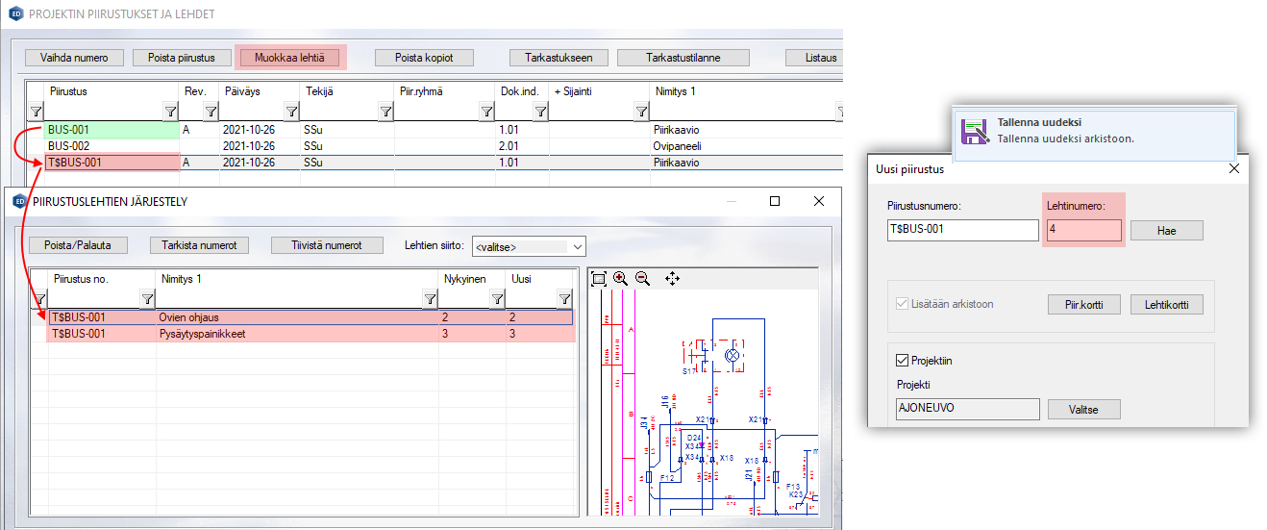
Task: Click the Hae button next to Lehtinumero
Action: (1166, 231)
